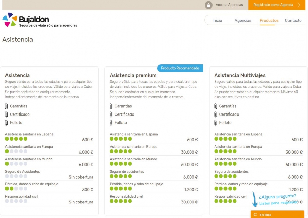Open the Folleto link under Asistencia

[16, 123]
